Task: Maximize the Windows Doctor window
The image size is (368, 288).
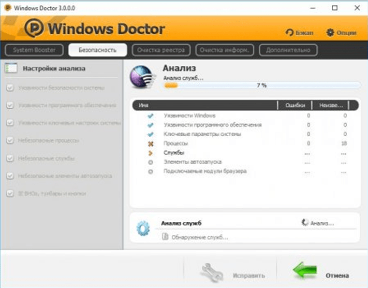Action: (335, 8)
